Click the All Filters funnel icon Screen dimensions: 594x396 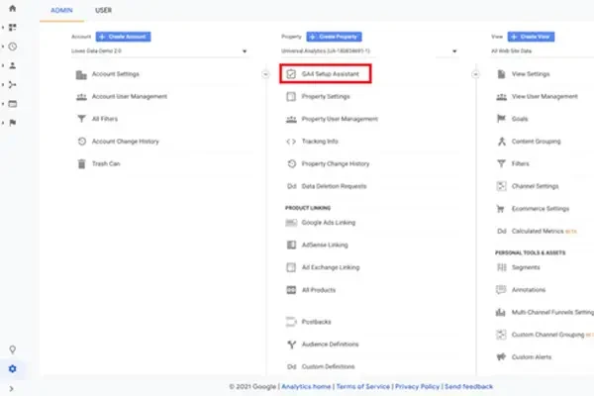coord(81,119)
